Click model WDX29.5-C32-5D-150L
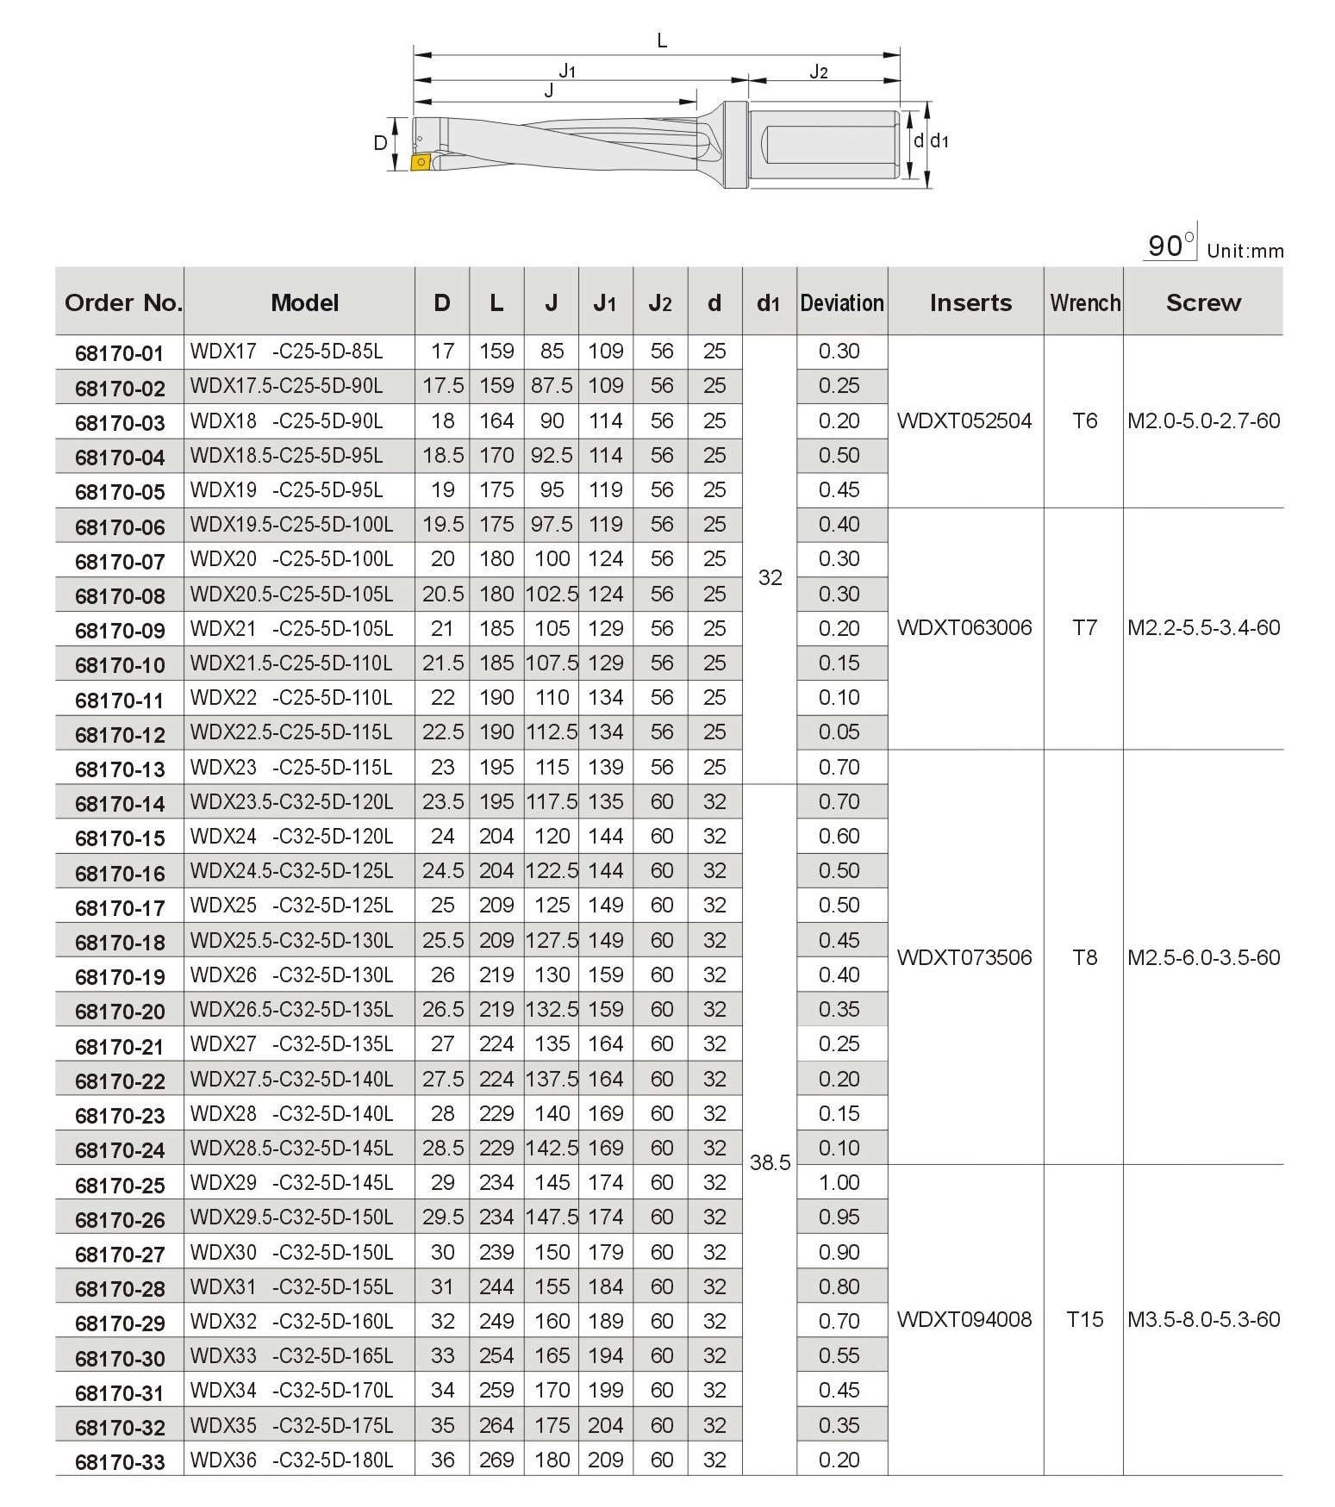1335x1507 pixels. coord(291,1217)
